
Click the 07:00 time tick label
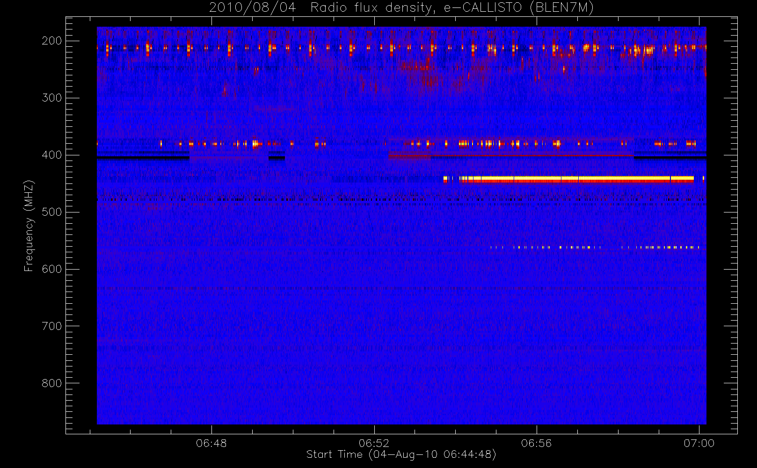point(699,443)
